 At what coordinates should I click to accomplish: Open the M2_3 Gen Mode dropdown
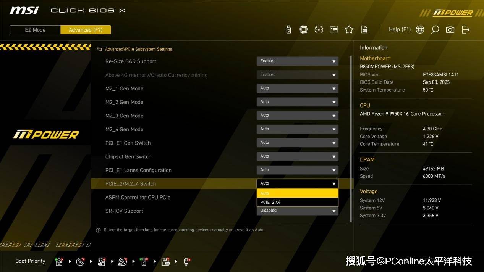(298, 116)
